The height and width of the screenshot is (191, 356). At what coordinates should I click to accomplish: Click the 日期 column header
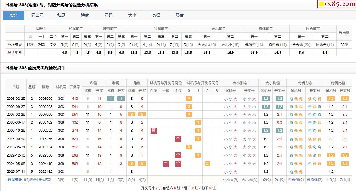16,87
